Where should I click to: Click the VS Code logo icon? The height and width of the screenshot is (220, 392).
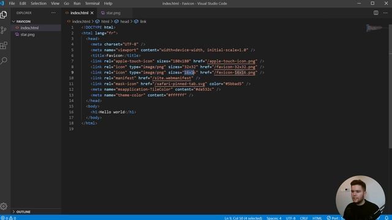coord(2,3)
